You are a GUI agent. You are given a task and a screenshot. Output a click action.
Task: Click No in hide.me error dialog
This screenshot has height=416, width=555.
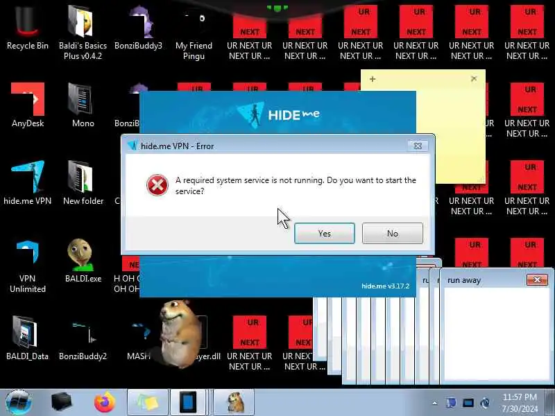(392, 234)
